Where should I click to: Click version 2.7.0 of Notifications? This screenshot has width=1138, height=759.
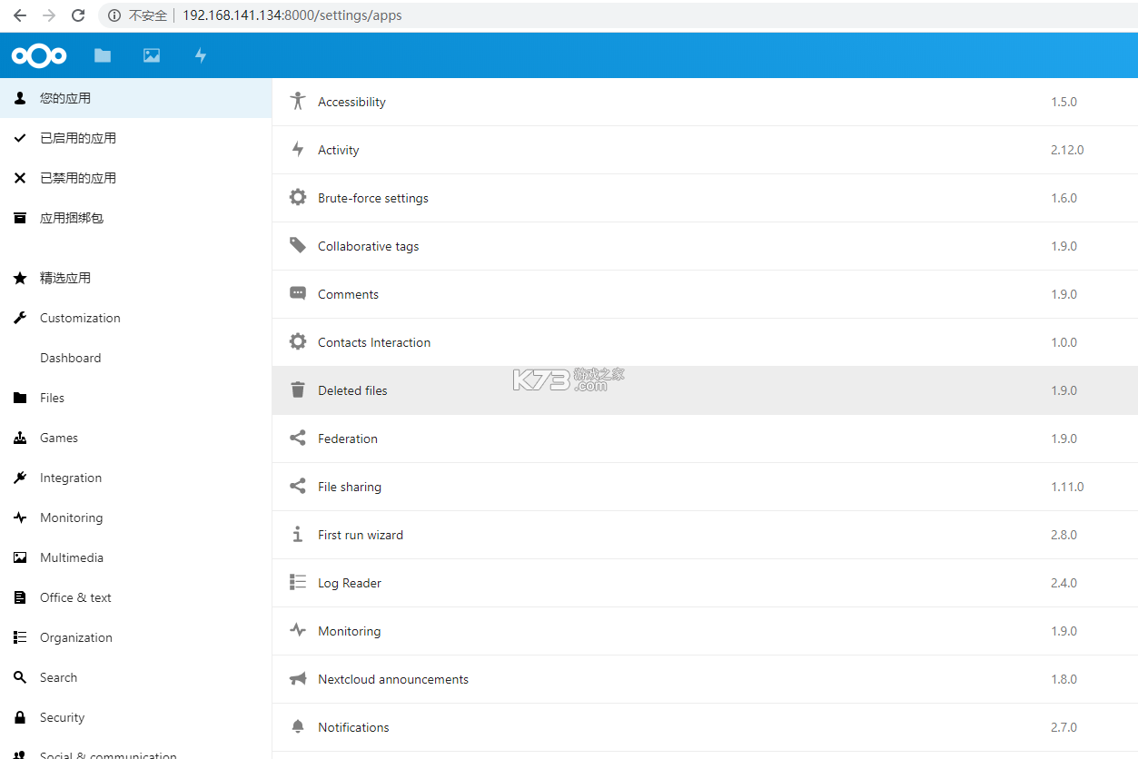coord(1064,727)
